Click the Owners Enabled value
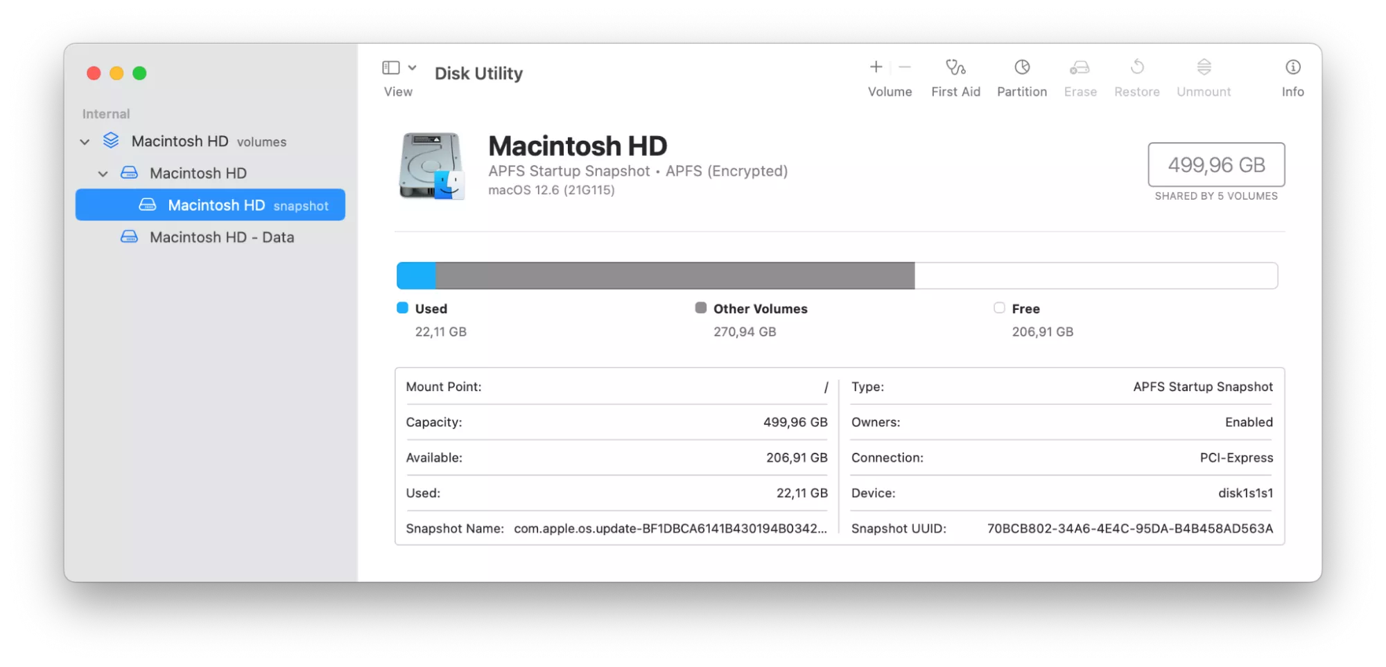The width and height of the screenshot is (1386, 667). tap(1249, 422)
